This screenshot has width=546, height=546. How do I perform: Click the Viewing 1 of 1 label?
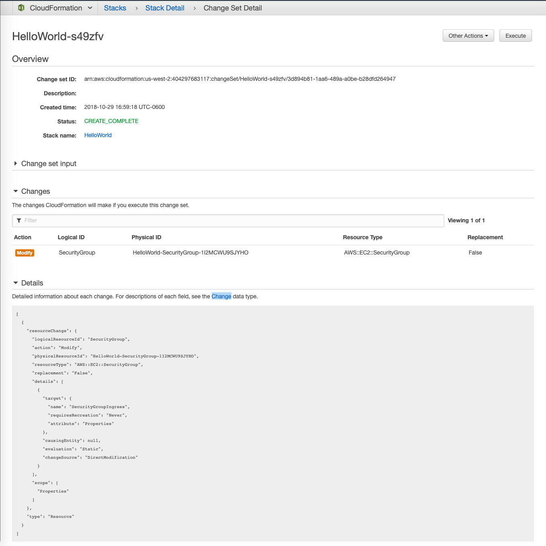click(x=466, y=220)
